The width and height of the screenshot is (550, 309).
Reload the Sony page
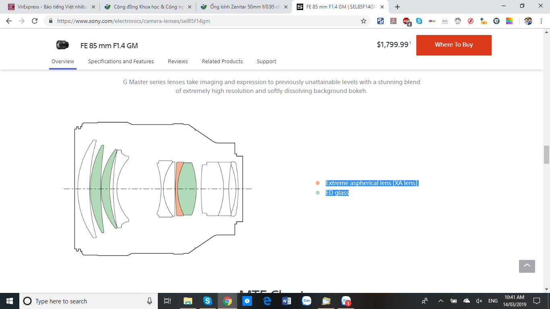point(35,21)
